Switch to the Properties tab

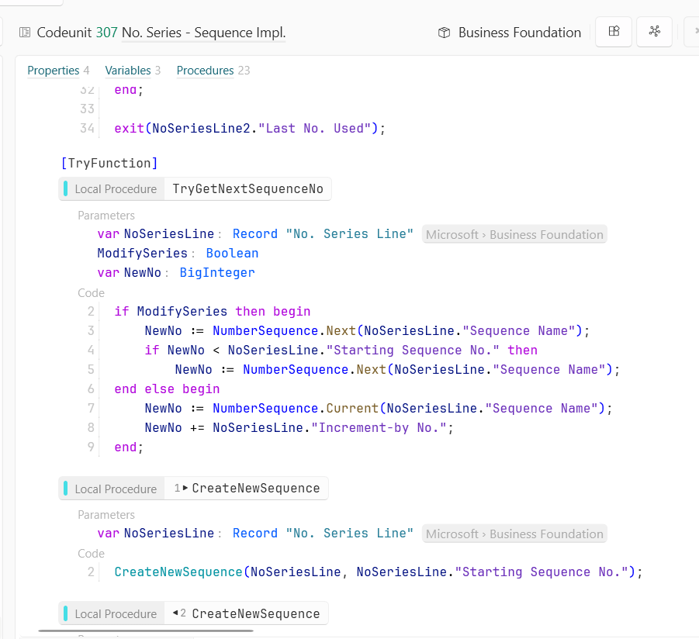pyautogui.click(x=53, y=71)
